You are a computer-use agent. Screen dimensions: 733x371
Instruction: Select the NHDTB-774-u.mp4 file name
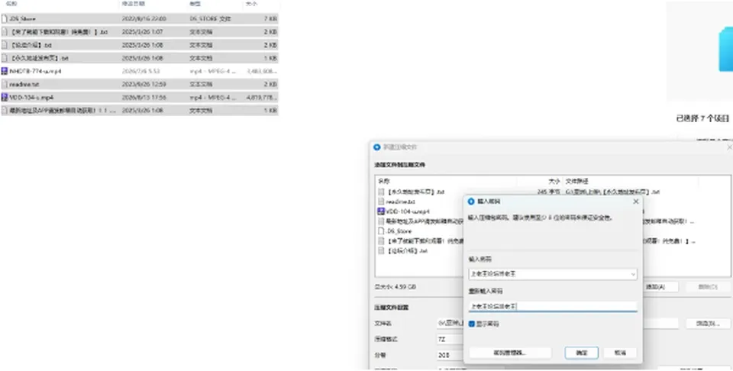point(35,71)
